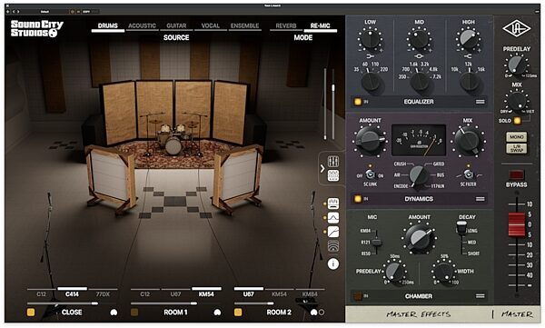The height and width of the screenshot is (328, 545).
Task: Open the info button
Action: [333, 264]
